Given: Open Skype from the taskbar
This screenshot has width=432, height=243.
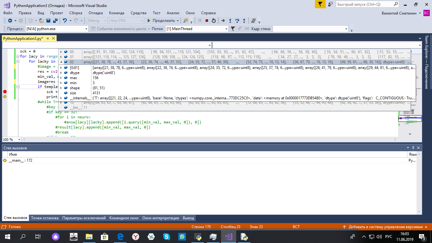Looking at the screenshot, I should [x=167, y=236].
